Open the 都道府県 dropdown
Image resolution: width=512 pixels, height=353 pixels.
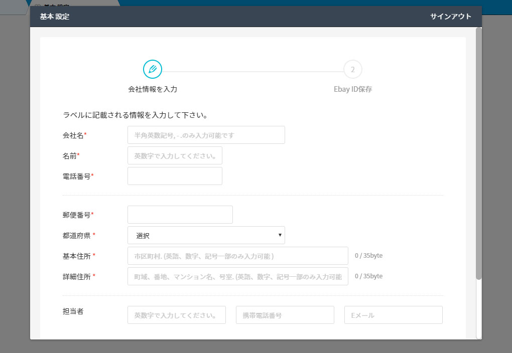tap(206, 235)
